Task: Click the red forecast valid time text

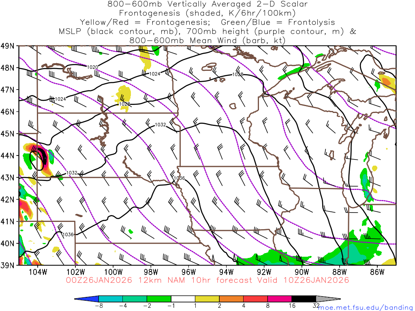Action: [x=207, y=280]
